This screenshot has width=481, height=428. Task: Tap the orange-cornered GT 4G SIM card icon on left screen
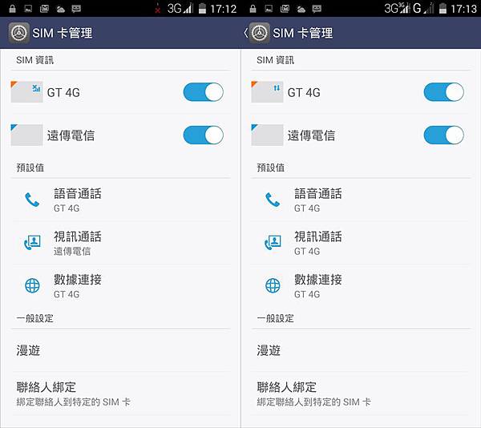pyautogui.click(x=26, y=92)
